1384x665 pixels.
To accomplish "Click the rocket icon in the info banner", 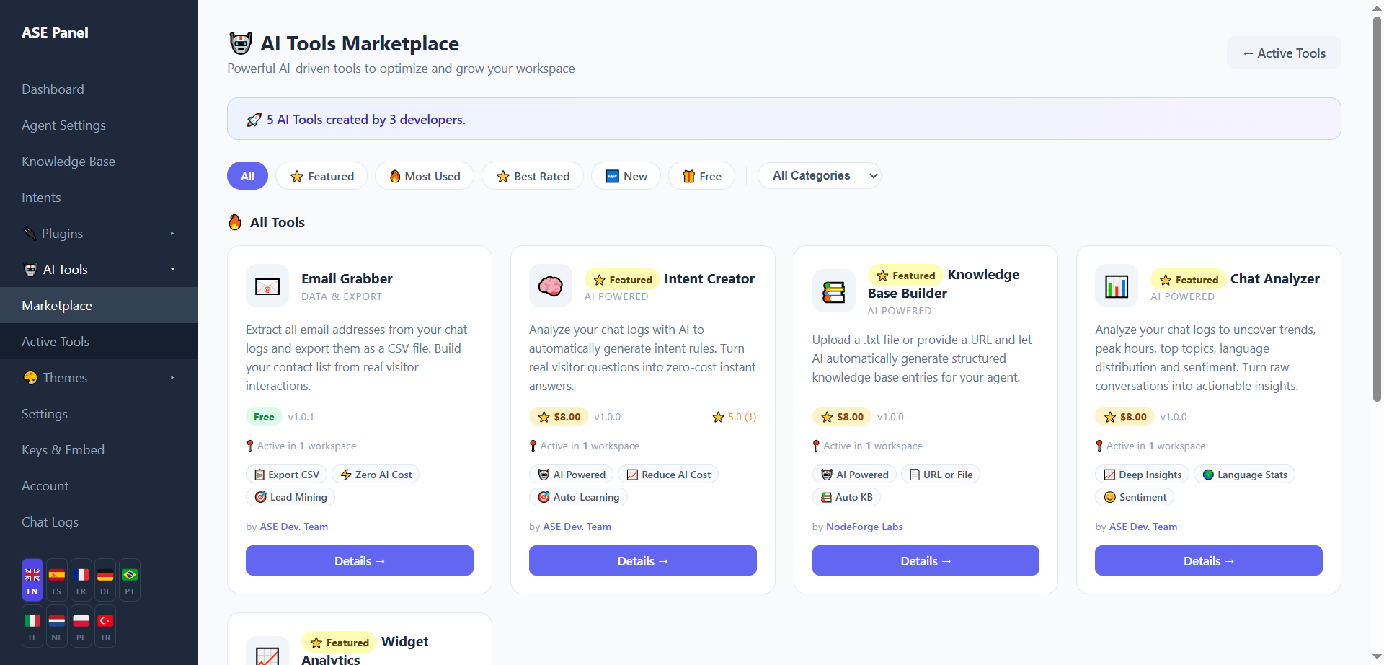I will pos(254,120).
